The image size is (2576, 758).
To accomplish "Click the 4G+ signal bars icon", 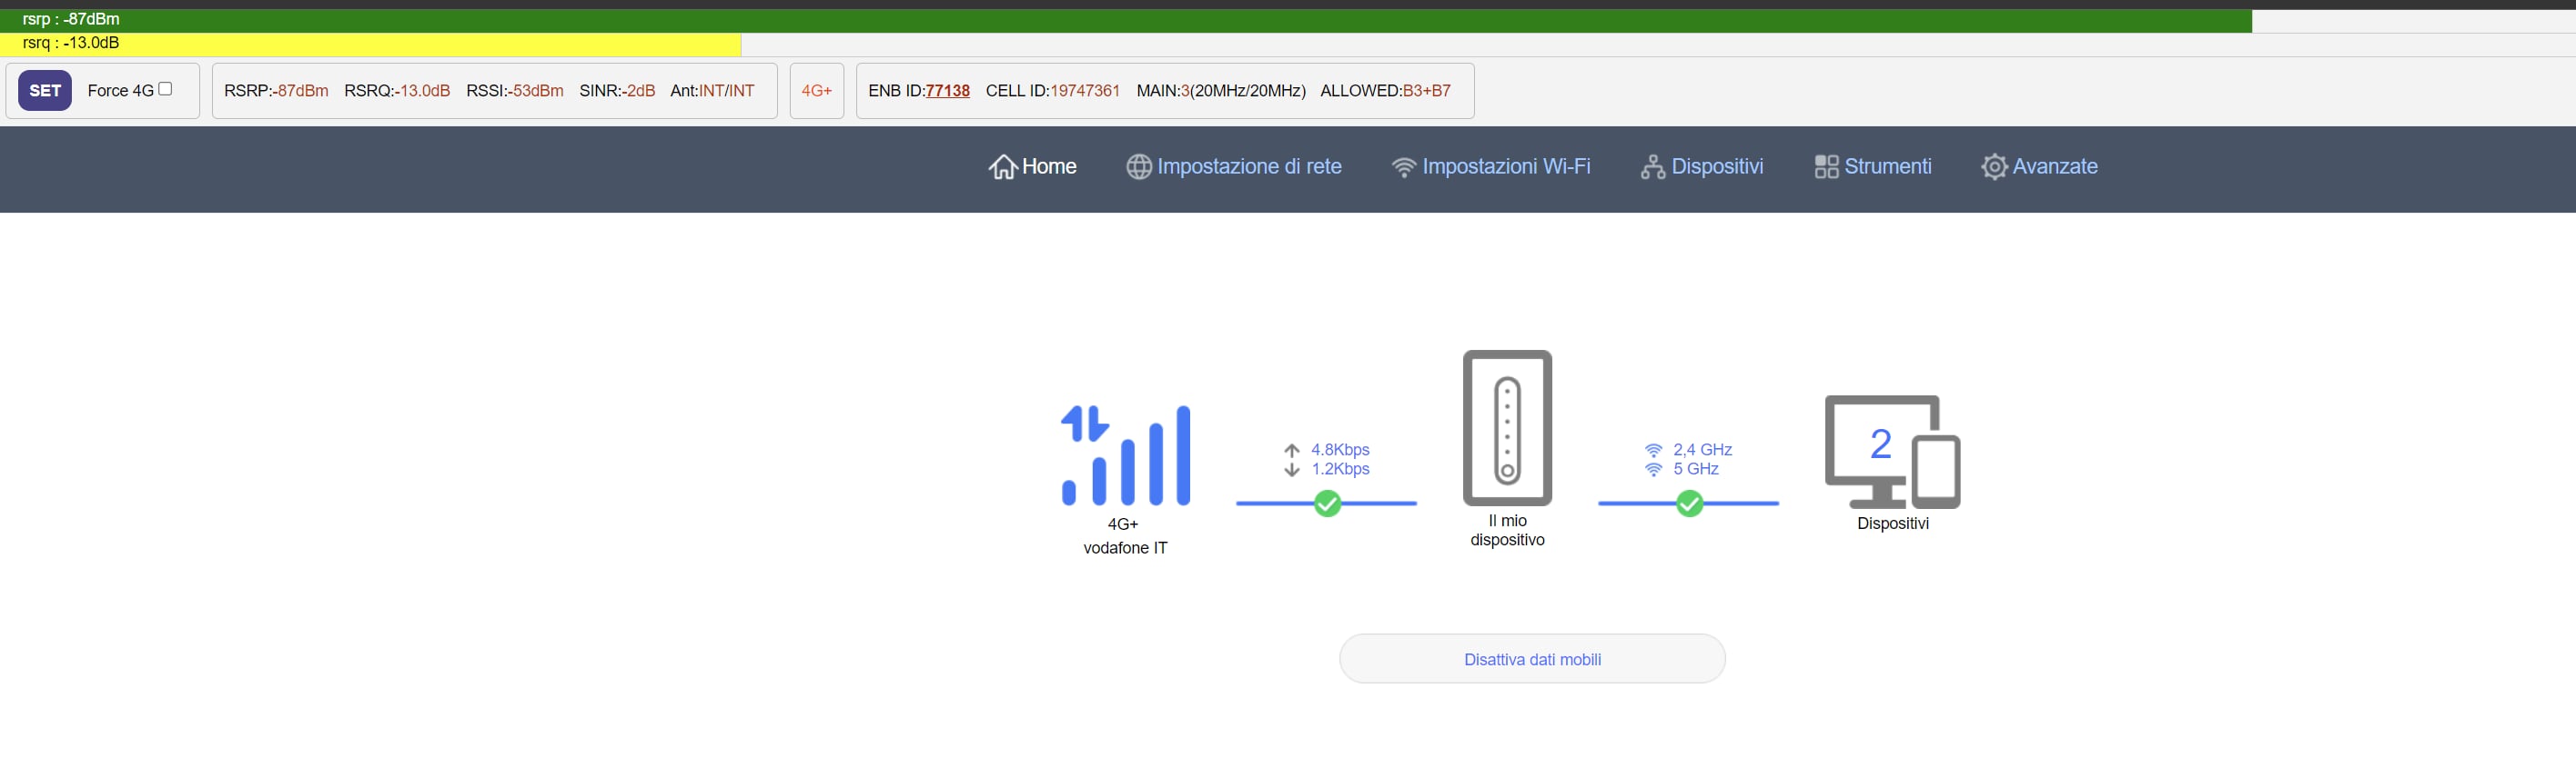I will click(1126, 454).
